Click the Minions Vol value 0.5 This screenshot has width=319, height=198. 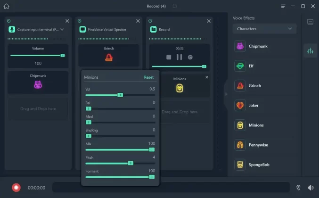[152, 89]
